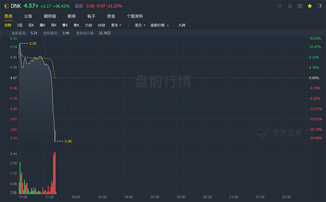Click the pre-market price 3.60
This screenshot has width=326, height=202.
(x=90, y=6)
